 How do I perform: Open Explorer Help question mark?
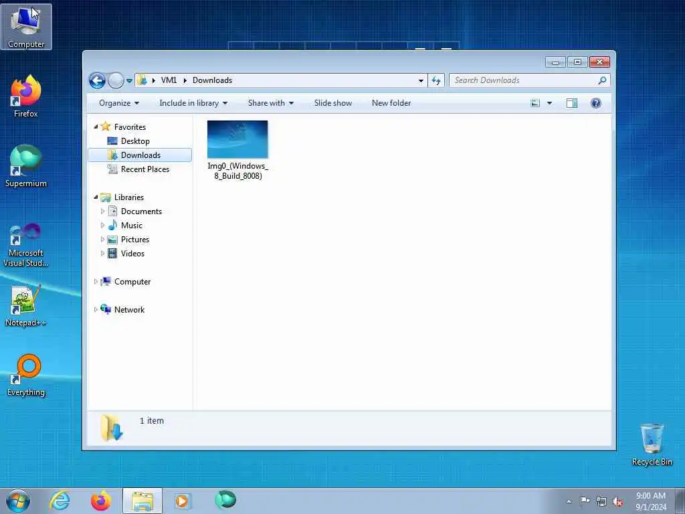pos(595,103)
